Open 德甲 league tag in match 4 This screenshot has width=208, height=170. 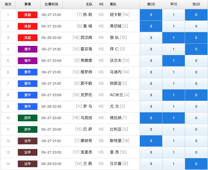(x=28, y=49)
